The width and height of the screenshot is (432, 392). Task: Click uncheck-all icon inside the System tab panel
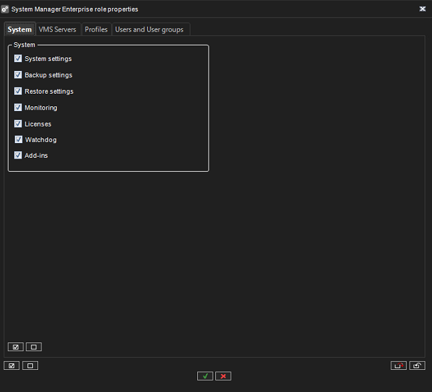click(33, 347)
